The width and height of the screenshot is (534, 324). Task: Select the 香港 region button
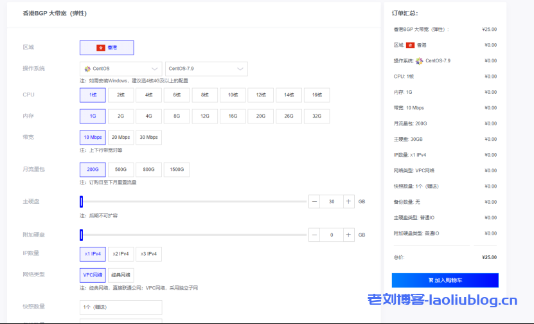tap(107, 48)
